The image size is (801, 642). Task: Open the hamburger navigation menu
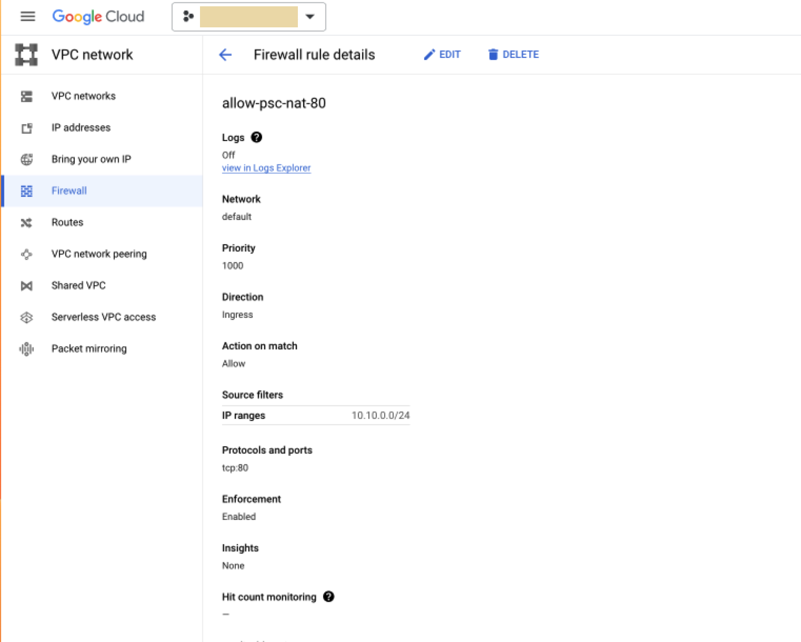tap(27, 17)
